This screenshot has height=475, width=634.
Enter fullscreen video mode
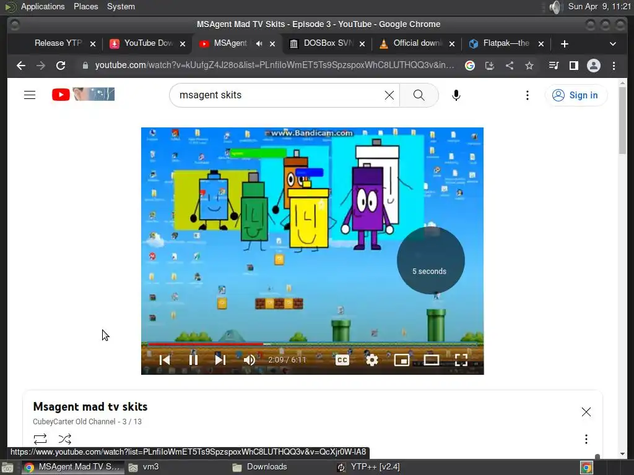tap(461, 359)
